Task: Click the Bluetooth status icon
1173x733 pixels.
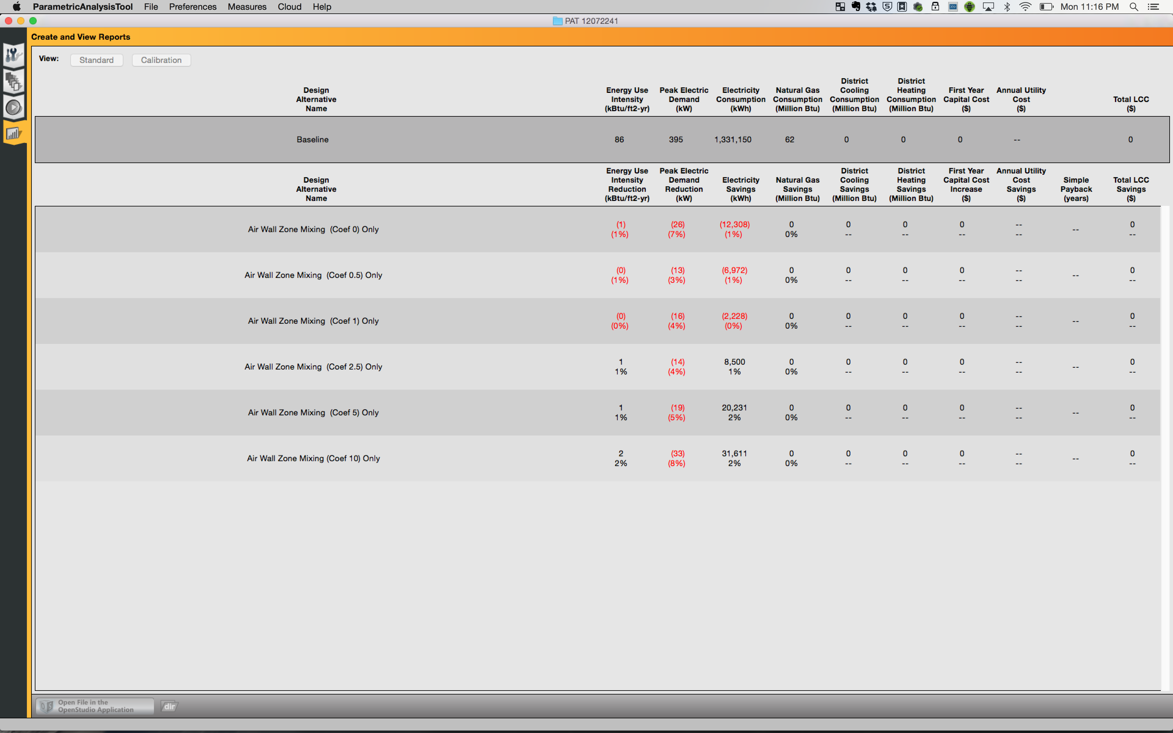Action: (1007, 7)
